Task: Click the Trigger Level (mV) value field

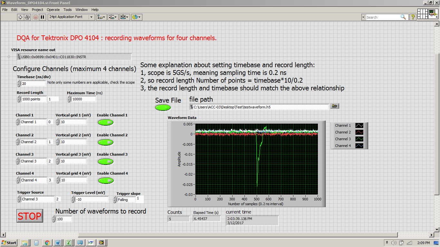Action: click(92, 199)
